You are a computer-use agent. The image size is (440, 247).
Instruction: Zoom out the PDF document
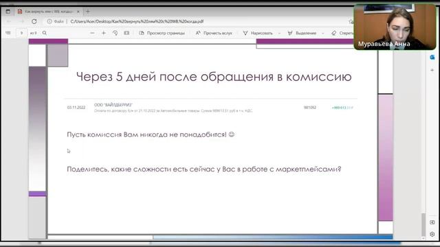point(92,33)
